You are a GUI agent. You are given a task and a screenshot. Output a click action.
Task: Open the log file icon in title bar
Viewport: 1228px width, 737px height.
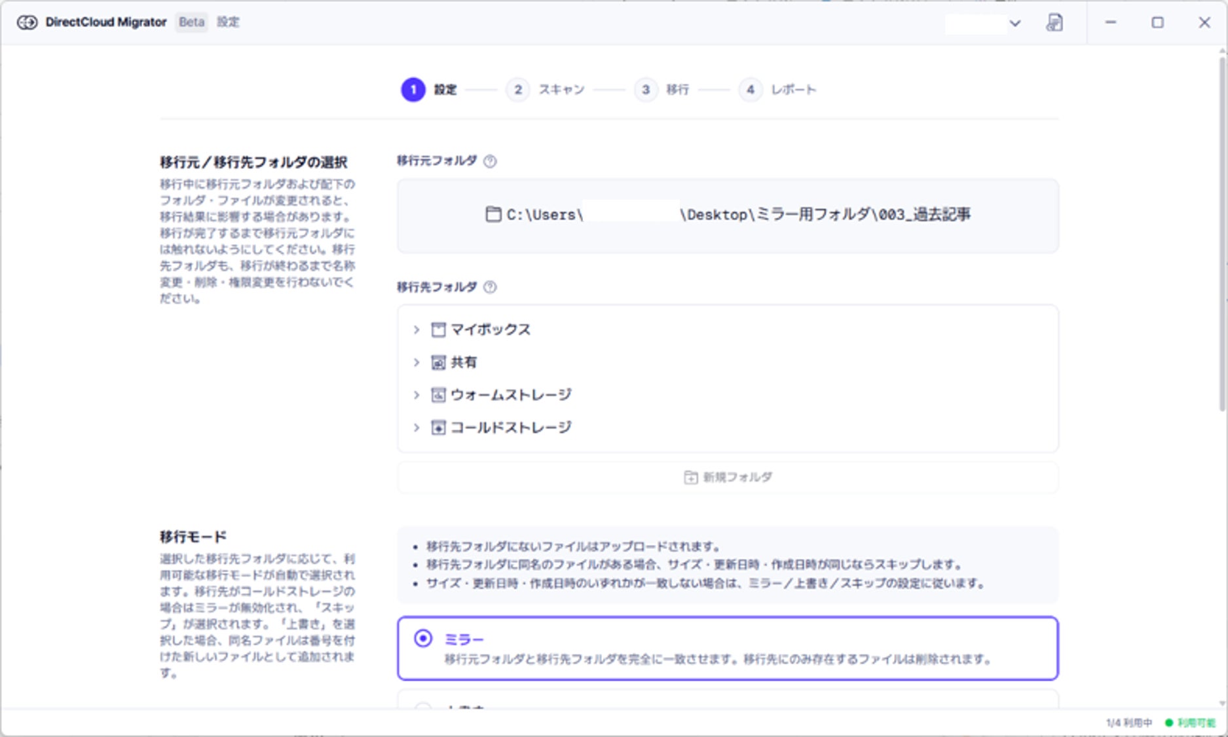coord(1054,22)
